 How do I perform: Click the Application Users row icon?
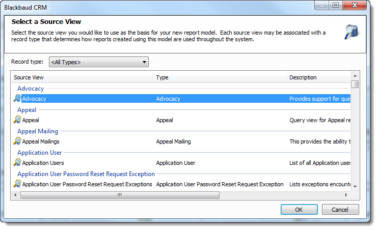[17, 162]
